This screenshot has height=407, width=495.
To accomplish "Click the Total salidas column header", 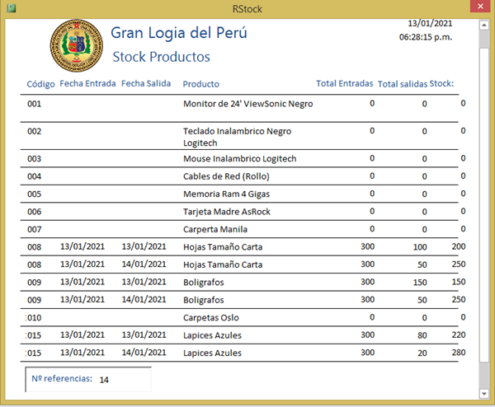I will tap(403, 84).
